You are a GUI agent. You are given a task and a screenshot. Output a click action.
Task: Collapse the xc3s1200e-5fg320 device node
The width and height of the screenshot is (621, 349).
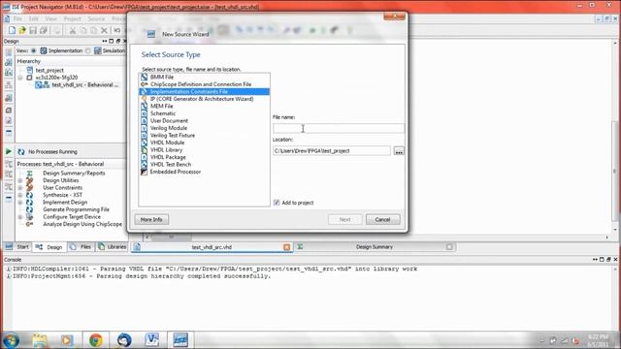pos(20,78)
